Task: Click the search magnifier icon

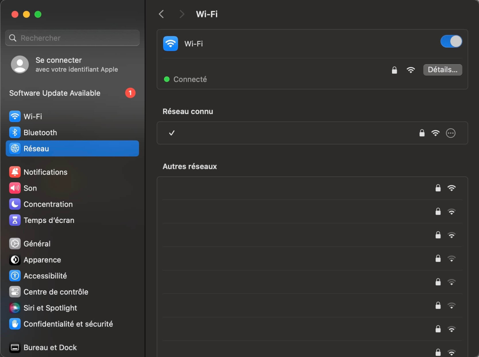Action: click(13, 38)
